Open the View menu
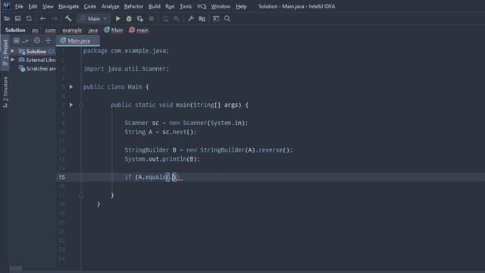Screen dimensions: 485x273 [x=48, y=6]
